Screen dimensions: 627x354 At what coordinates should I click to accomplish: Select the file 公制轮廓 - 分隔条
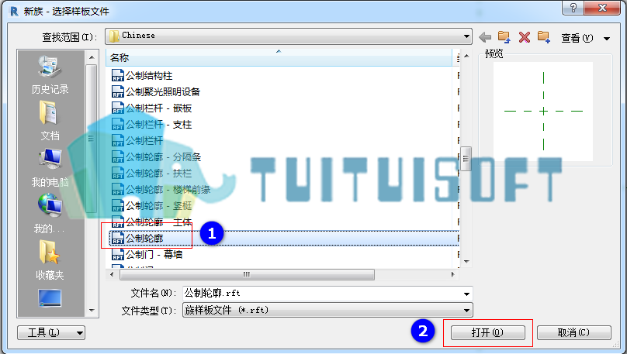tap(163, 156)
